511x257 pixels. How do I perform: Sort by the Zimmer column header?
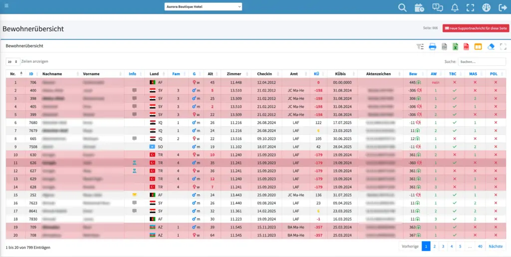[x=236, y=74]
